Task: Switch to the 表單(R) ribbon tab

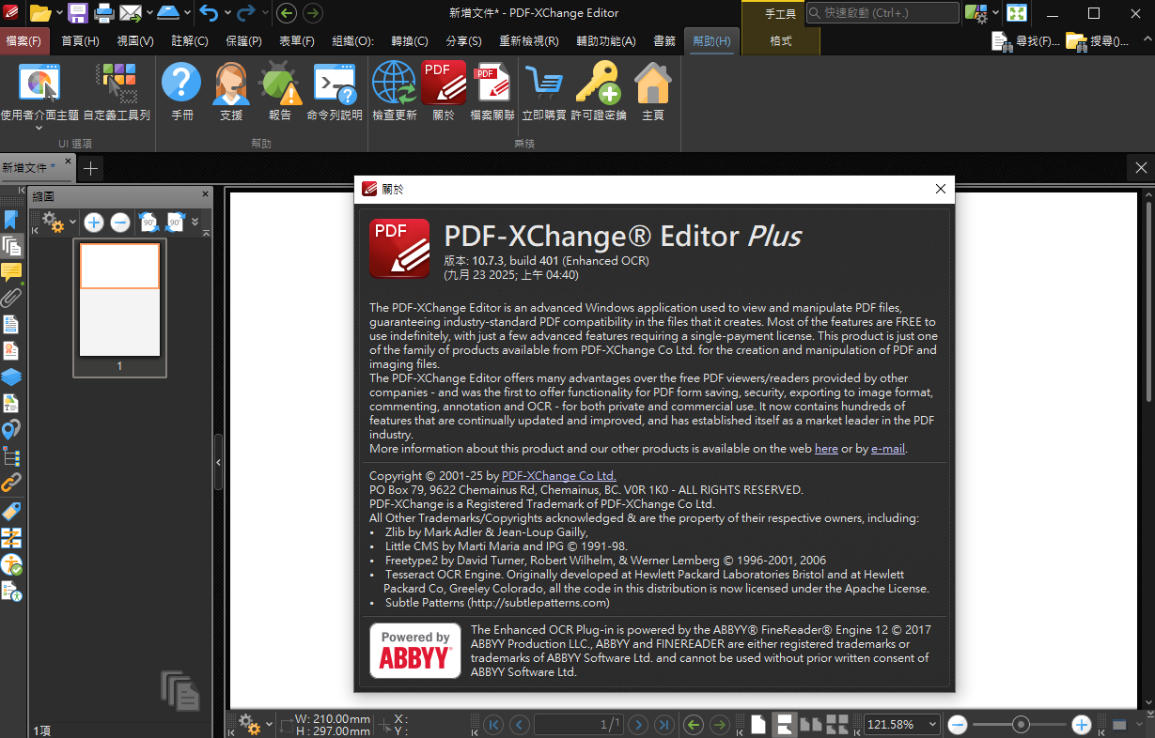Action: pyautogui.click(x=297, y=41)
